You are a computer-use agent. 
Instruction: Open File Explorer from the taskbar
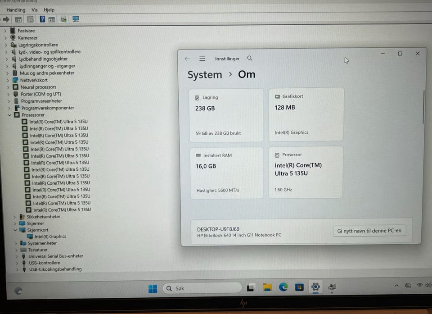click(x=267, y=287)
